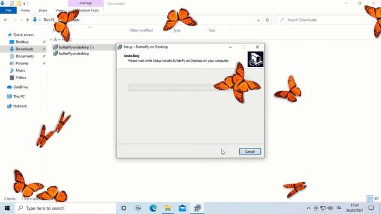Open Documents in navigation pane
The height and width of the screenshot is (214, 381).
point(24,56)
